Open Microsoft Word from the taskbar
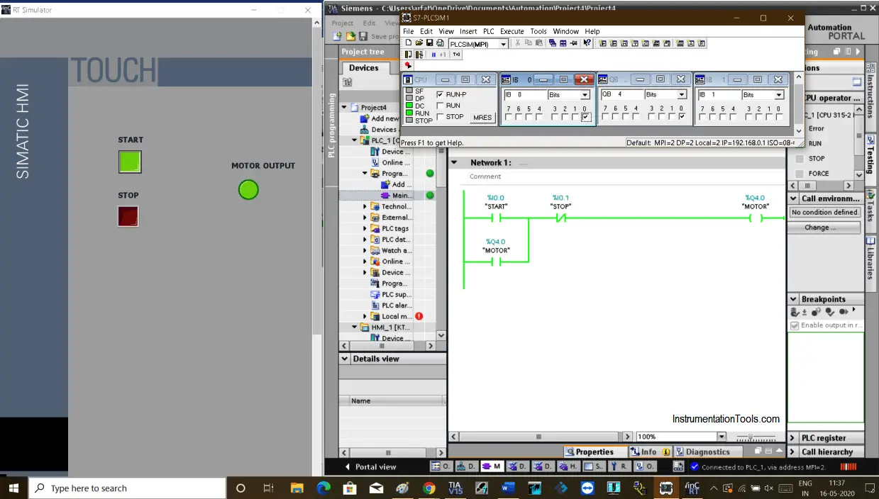The image size is (879, 499). (x=508, y=488)
